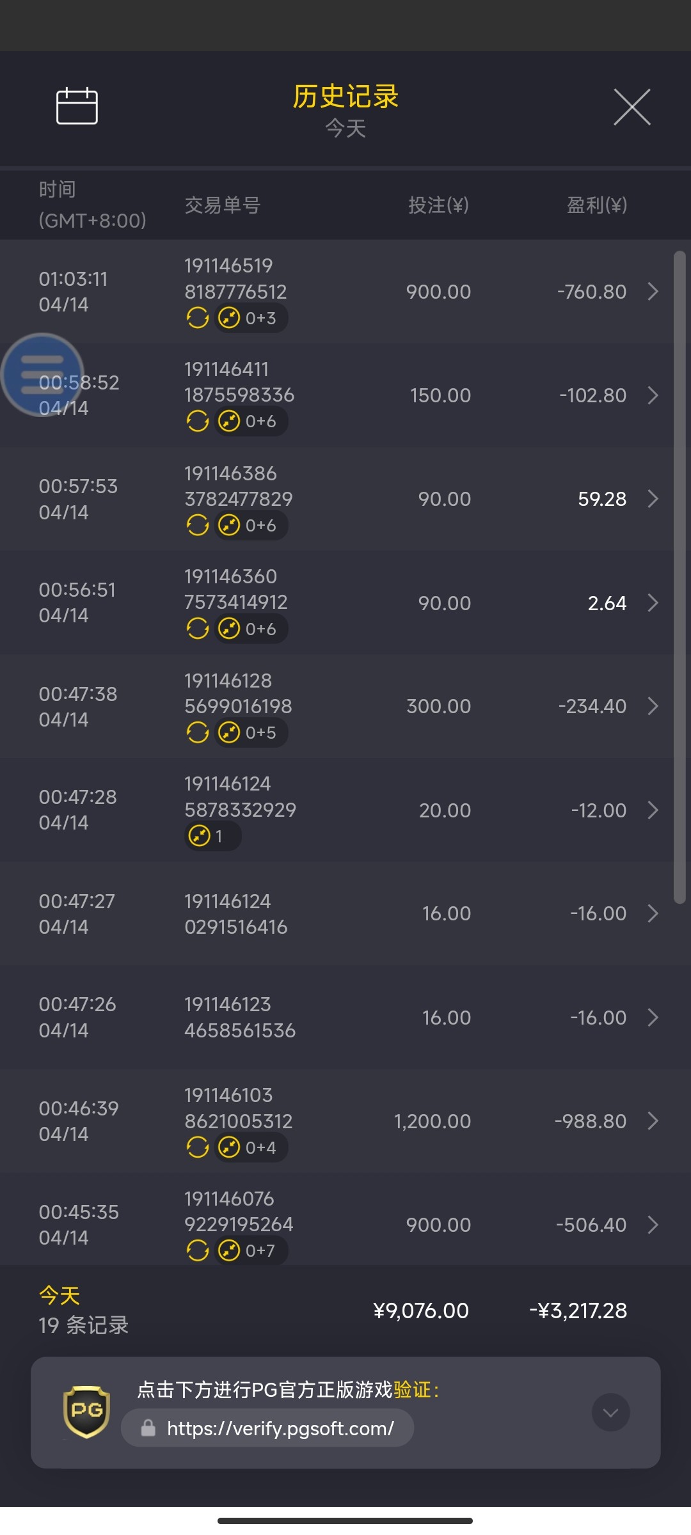691x1535 pixels.
Task: Tap the spin icon on the 00:45:35 record
Action: [x=198, y=1250]
